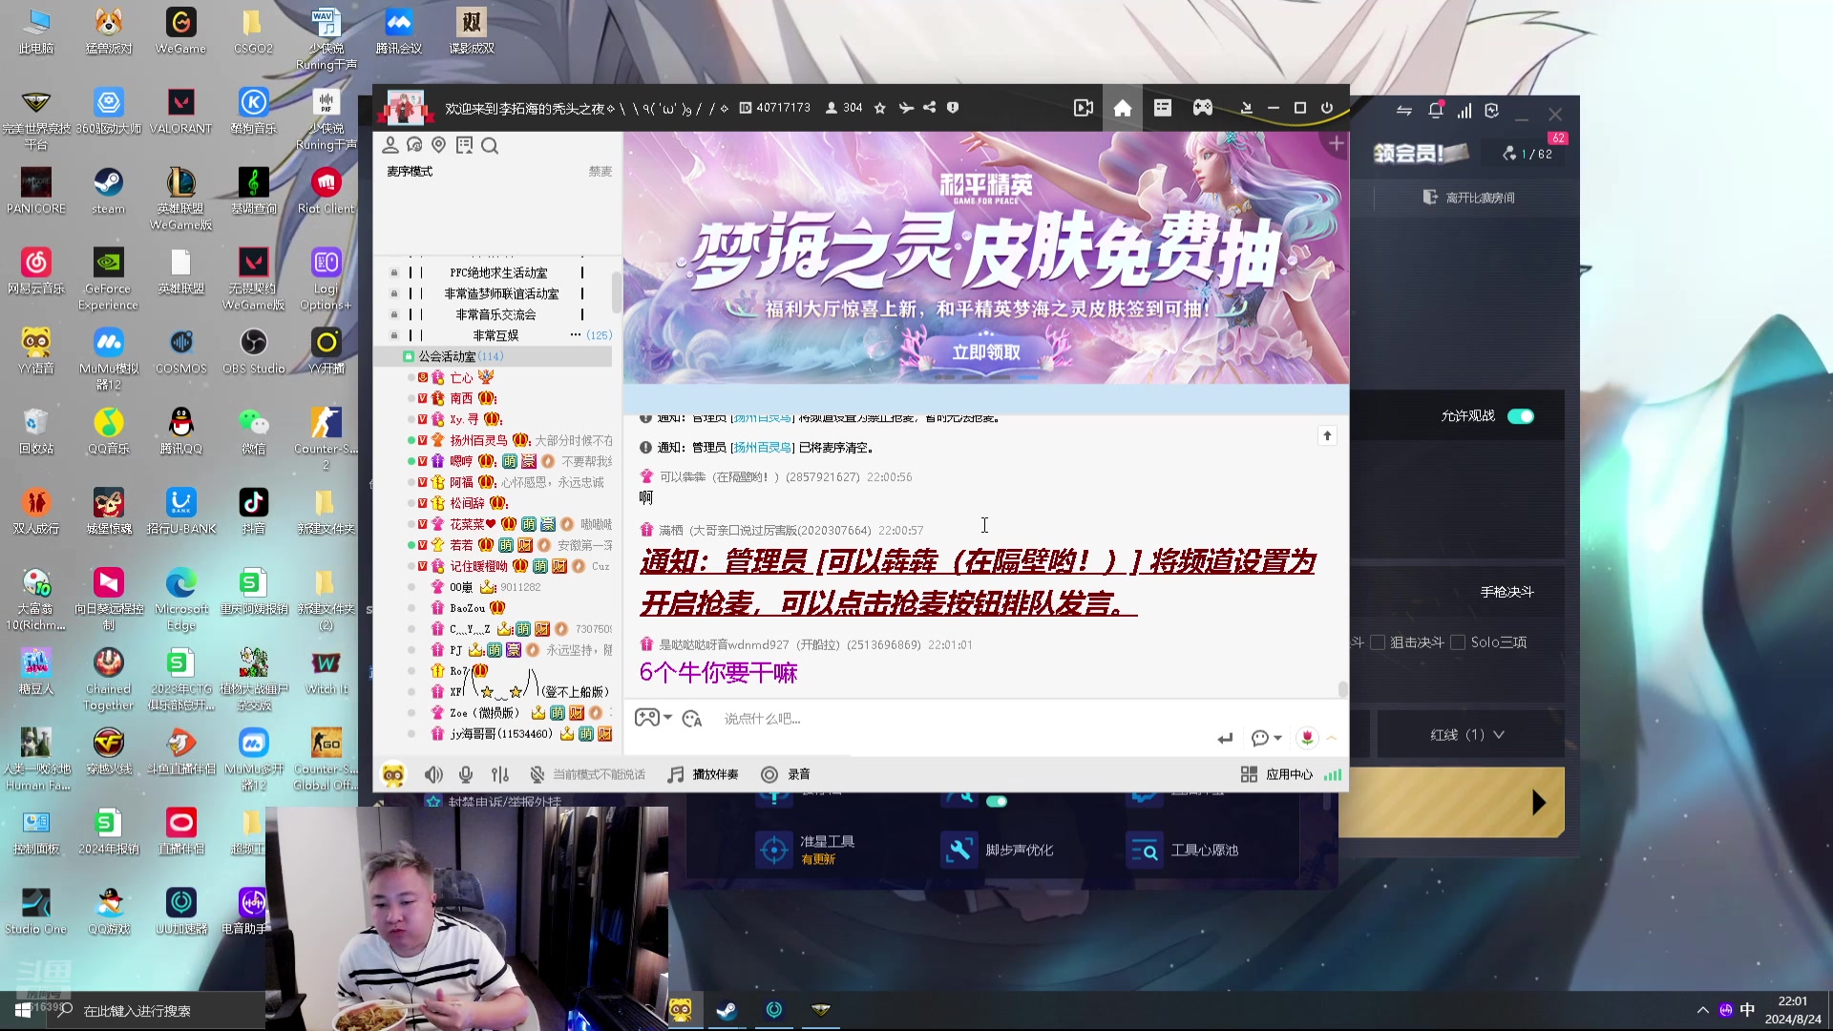Expand the 非常互娱 channel group
The image size is (1833, 1031).
pyautogui.click(x=497, y=335)
